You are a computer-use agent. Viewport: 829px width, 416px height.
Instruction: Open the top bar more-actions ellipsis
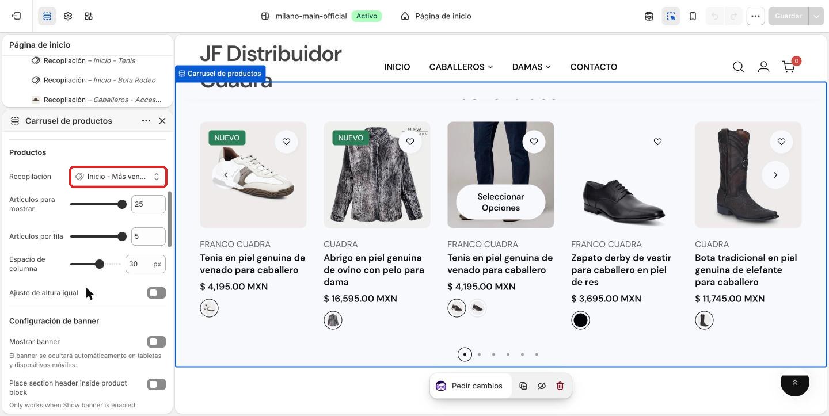pos(755,16)
